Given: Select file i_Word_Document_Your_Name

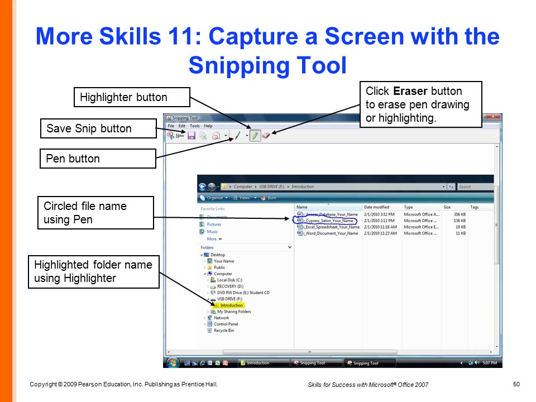Looking at the screenshot, I should click(x=331, y=233).
